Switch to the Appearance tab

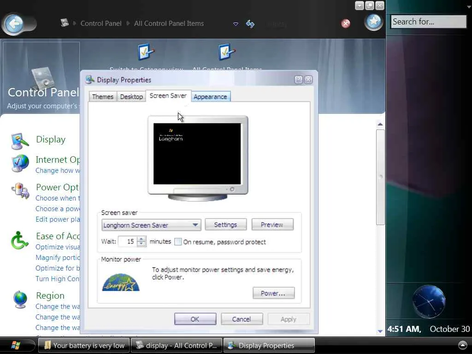point(211,97)
